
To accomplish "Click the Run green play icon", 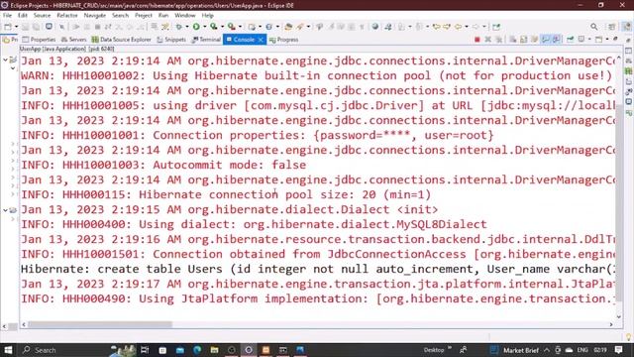I will [196, 27].
